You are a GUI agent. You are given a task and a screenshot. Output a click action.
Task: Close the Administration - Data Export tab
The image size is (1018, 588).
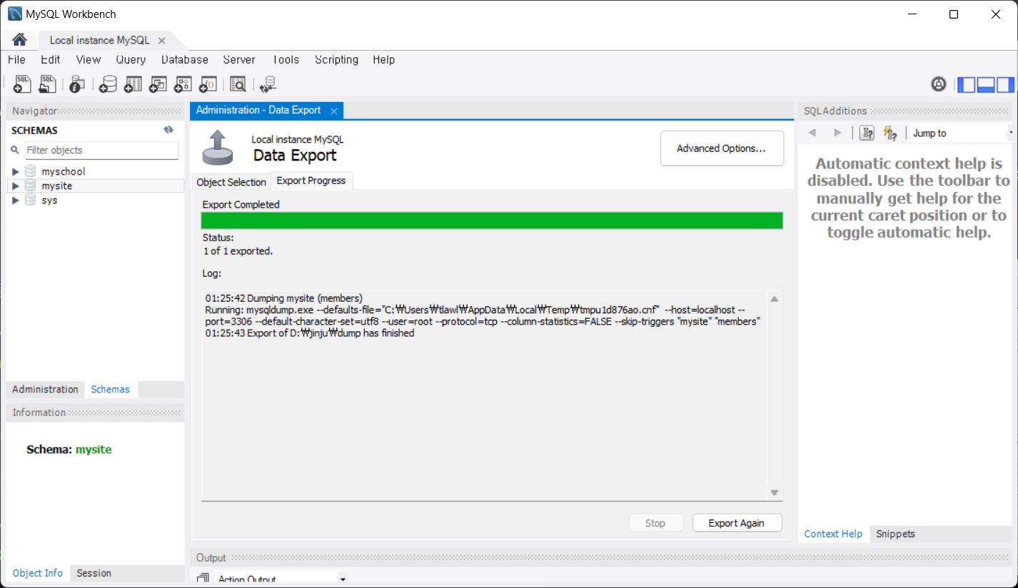333,111
